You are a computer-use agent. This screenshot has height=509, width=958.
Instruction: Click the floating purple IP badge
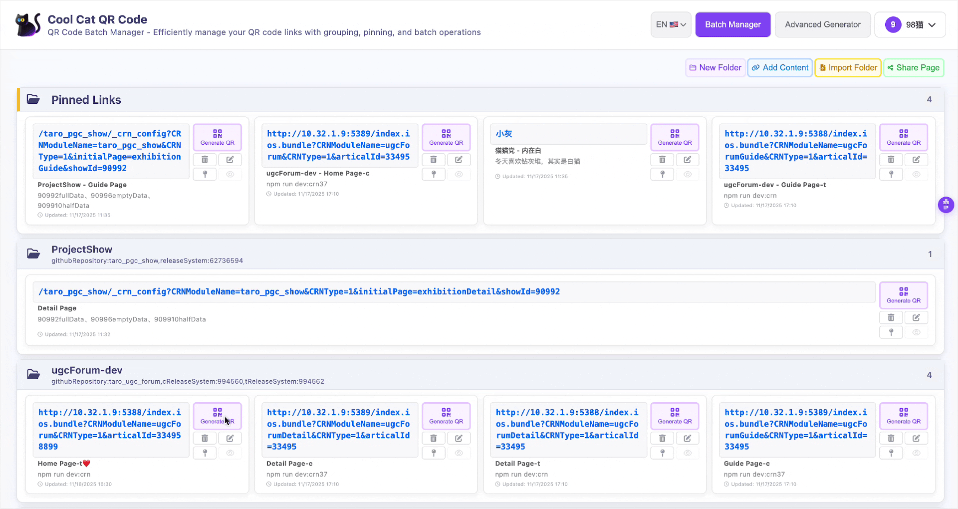(946, 205)
